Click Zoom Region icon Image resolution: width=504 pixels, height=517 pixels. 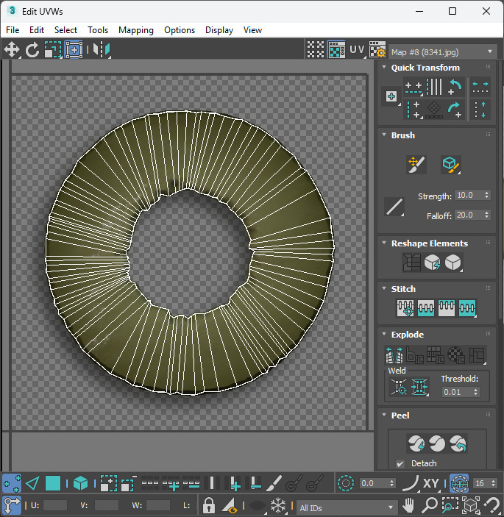coord(450,504)
